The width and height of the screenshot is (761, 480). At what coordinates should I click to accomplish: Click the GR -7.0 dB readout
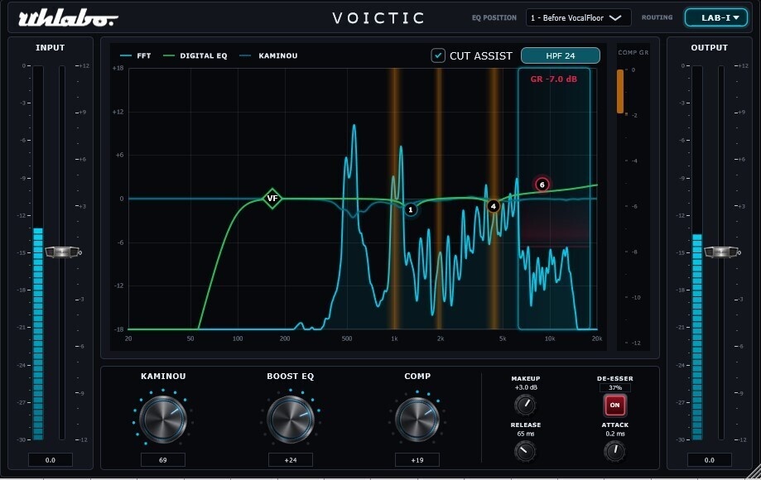pos(554,79)
